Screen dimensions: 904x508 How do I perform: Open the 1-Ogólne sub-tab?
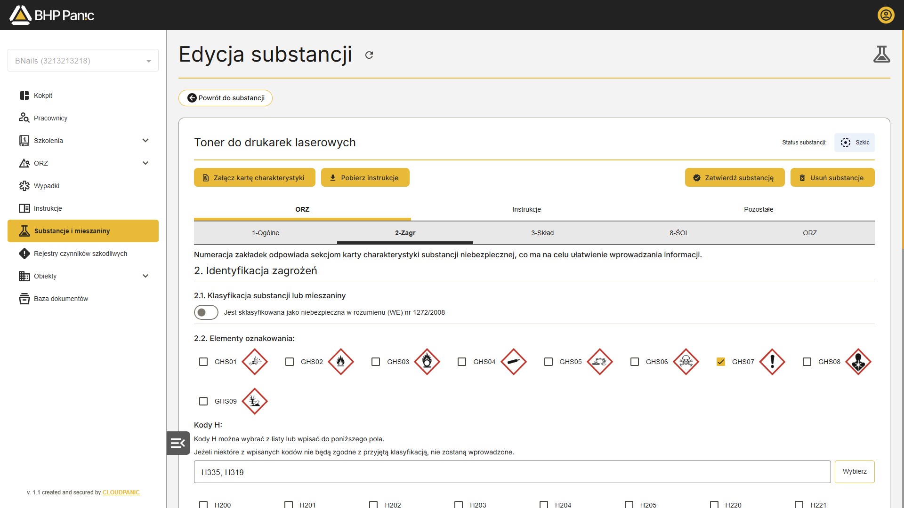(x=266, y=233)
